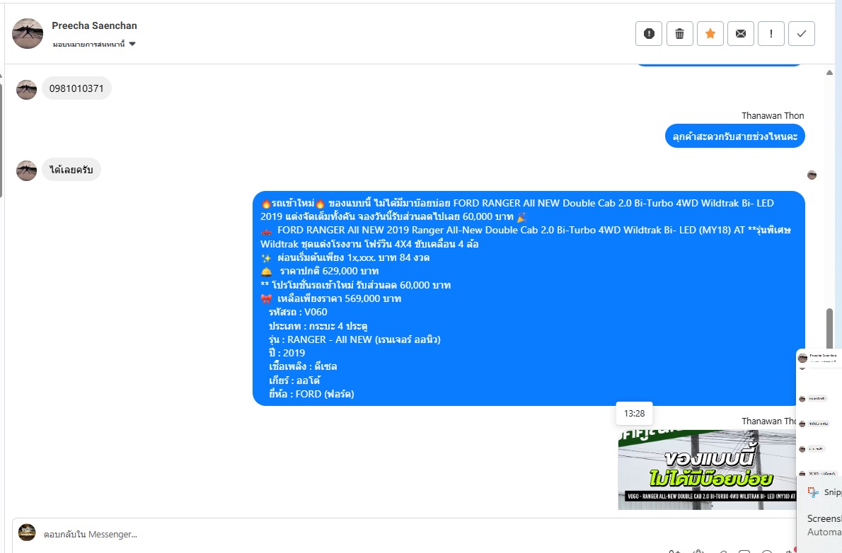Click the รหัสรถ : V060 line
Viewport: 842px width, 553px height.
tap(298, 312)
